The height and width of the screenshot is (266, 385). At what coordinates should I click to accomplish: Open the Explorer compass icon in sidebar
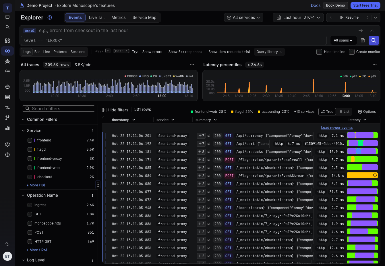(7, 51)
